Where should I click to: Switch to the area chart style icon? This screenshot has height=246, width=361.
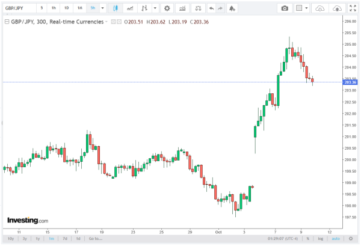[129, 8]
